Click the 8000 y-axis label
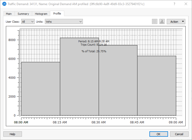This screenshot has height=140, width=192. (x=12, y=40)
